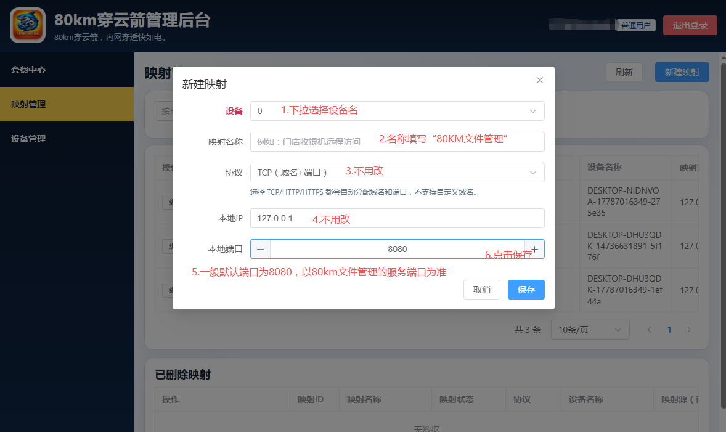The width and height of the screenshot is (726, 432).
Task: Click 取消 to cancel the dialog
Action: pyautogui.click(x=481, y=290)
